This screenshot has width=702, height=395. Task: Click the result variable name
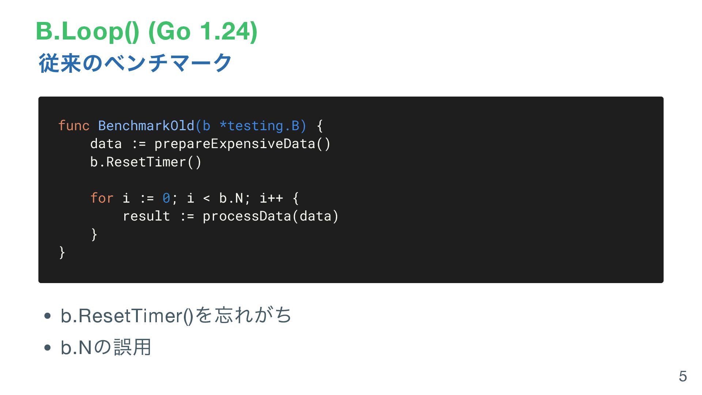click(146, 216)
